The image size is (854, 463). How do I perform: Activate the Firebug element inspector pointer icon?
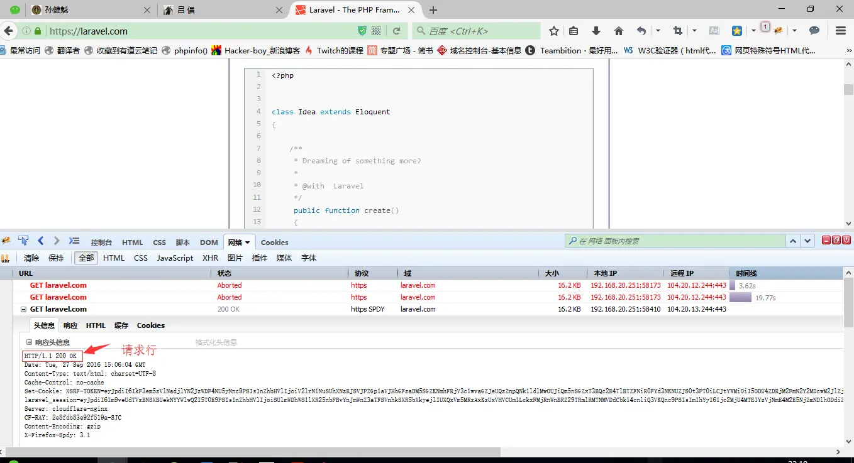pyautogui.click(x=23, y=241)
